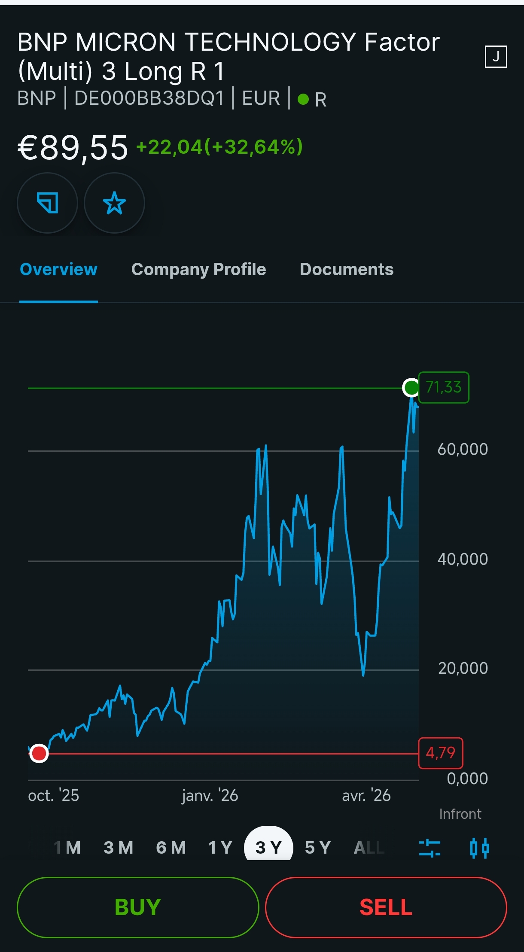This screenshot has height=952, width=524.
Task: Select the 5 Y time range
Action: click(318, 848)
